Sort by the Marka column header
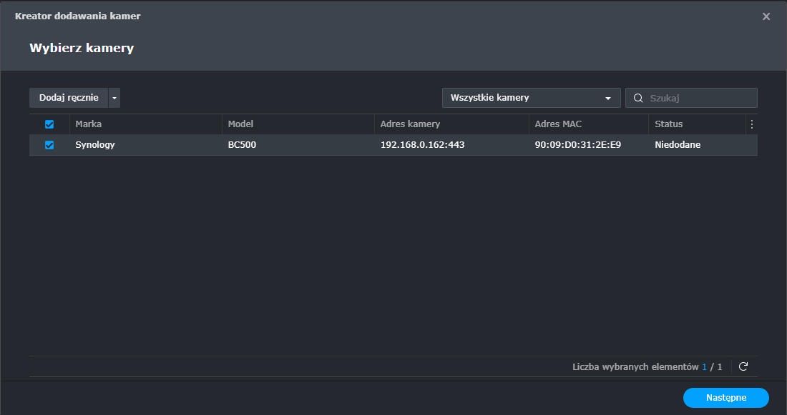 (x=145, y=124)
